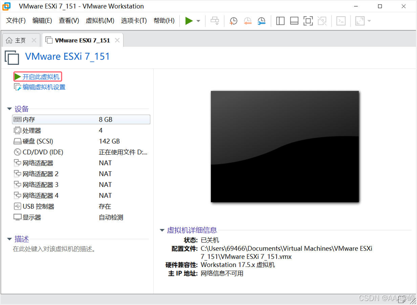Click 开启此虚拟机 to power on
Viewport: 417px width, 305px height.
[x=38, y=76]
